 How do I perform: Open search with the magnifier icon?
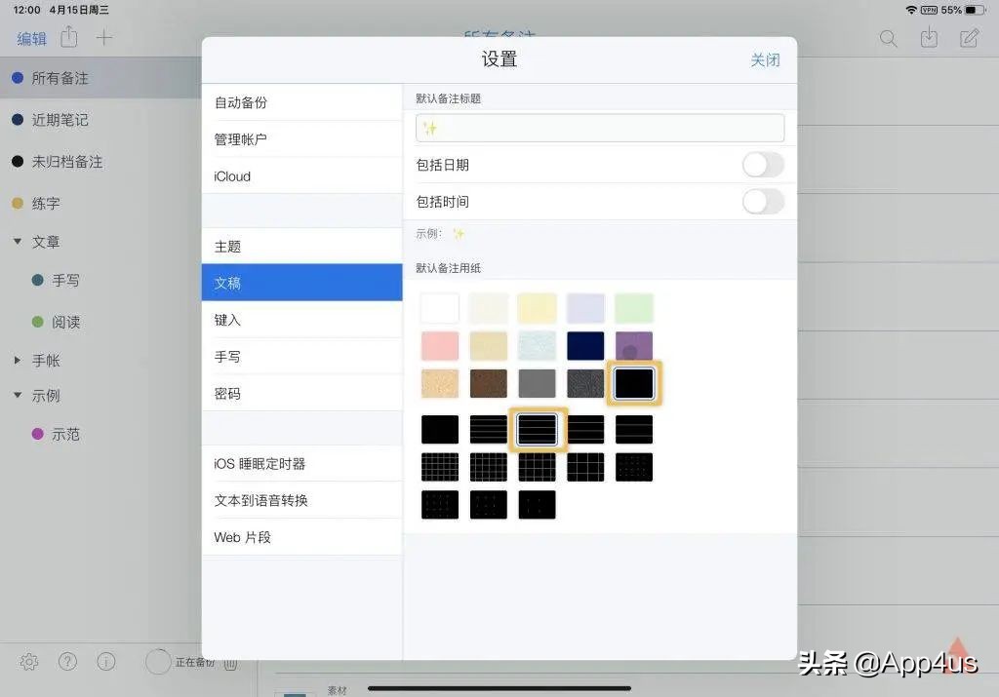888,38
